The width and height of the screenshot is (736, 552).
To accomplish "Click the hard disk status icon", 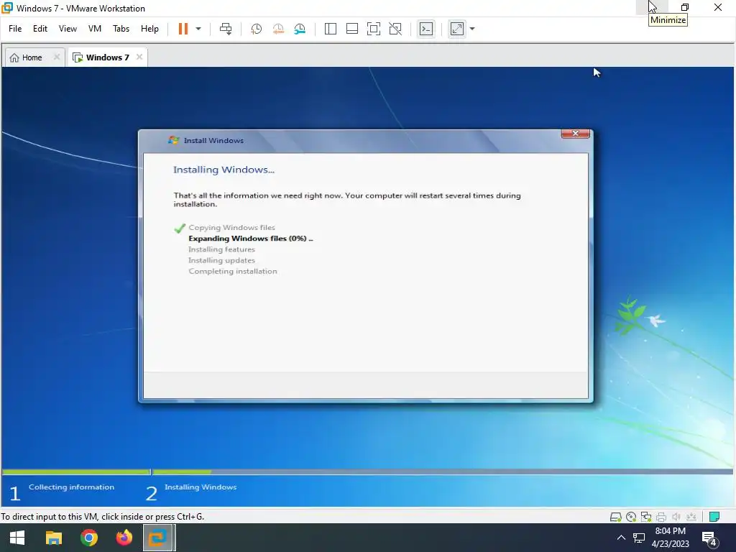I will click(x=615, y=517).
